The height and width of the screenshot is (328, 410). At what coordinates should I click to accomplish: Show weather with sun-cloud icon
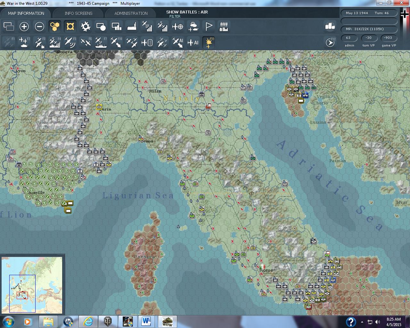[x=193, y=27]
